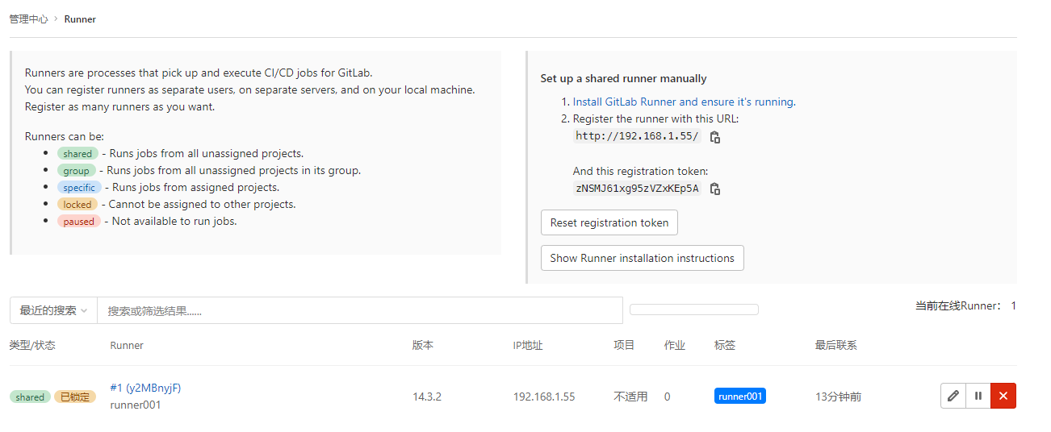Viewport: 1051px width, 432px height.
Task: Open the 最近的搜索 dropdown
Action: pyautogui.click(x=53, y=310)
